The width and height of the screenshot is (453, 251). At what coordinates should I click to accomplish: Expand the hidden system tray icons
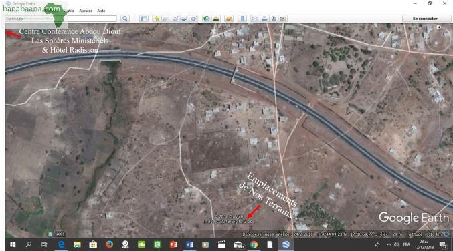tap(389, 245)
